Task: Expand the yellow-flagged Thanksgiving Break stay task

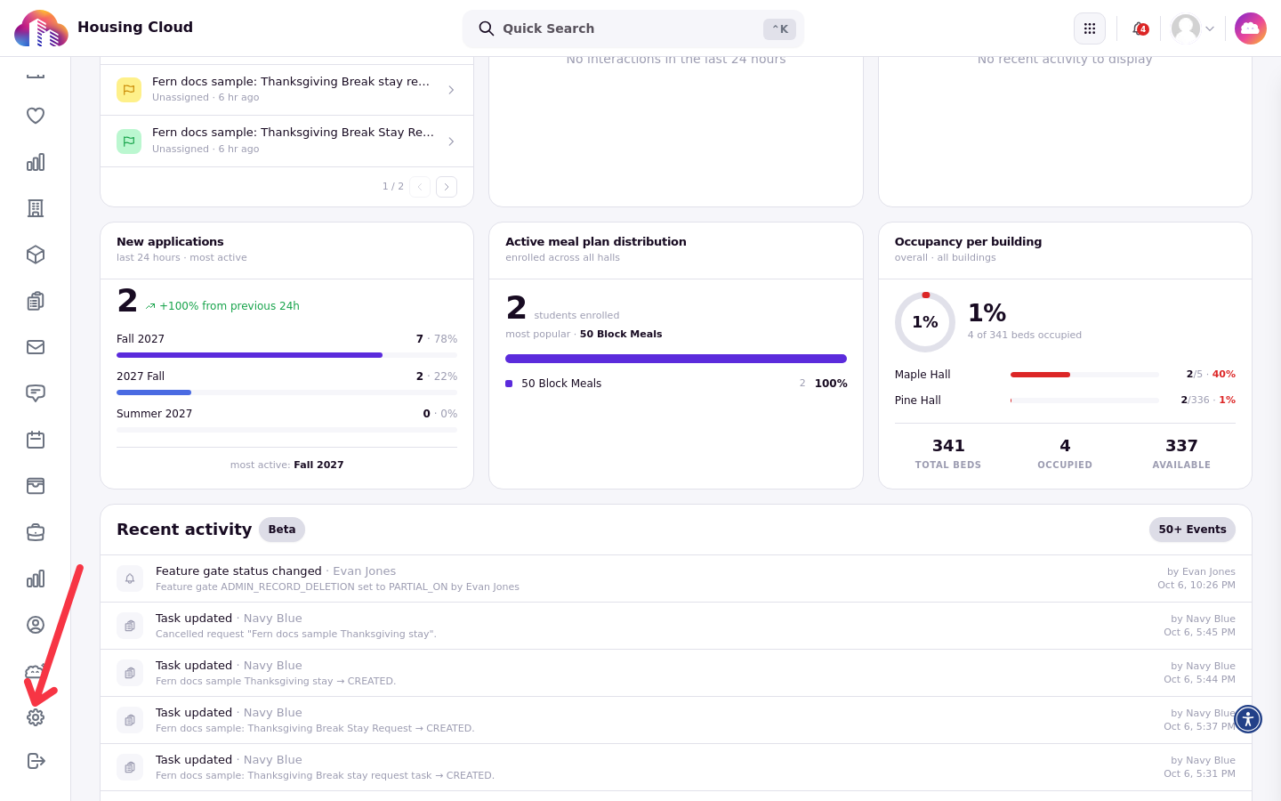Action: point(286,90)
